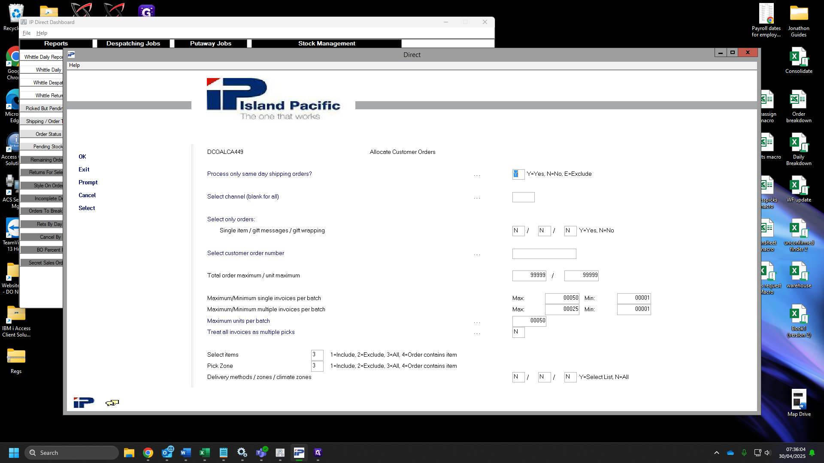824x463 pixels.
Task: Click the Select action link
Action: [87, 208]
